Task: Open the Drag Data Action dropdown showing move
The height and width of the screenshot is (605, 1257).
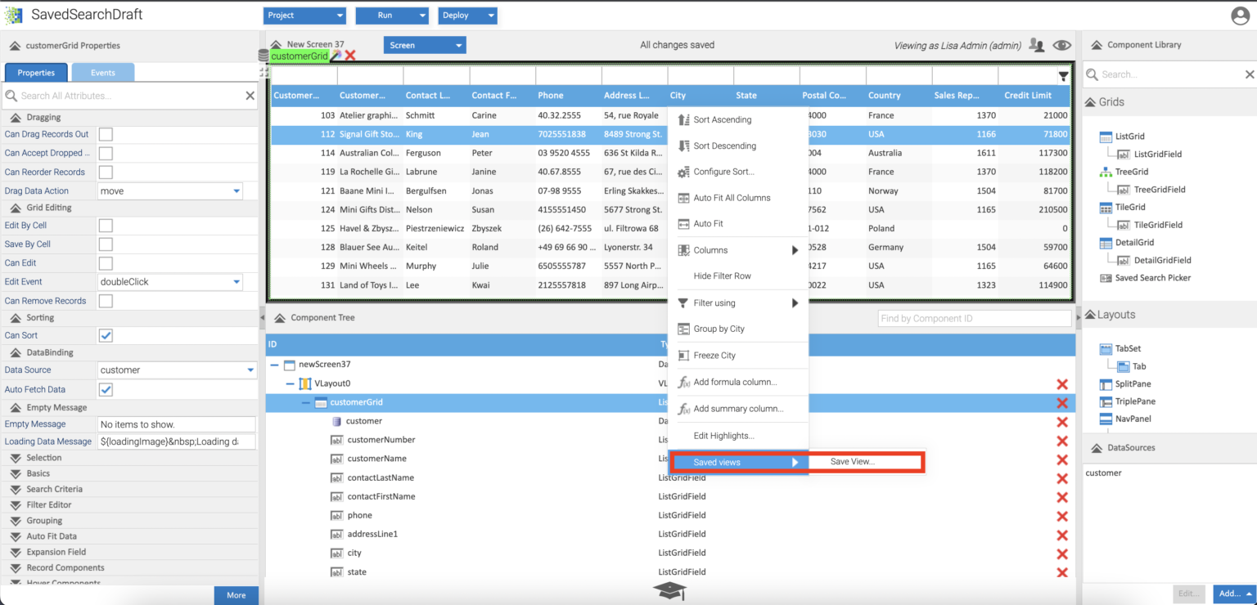Action: tap(169, 190)
